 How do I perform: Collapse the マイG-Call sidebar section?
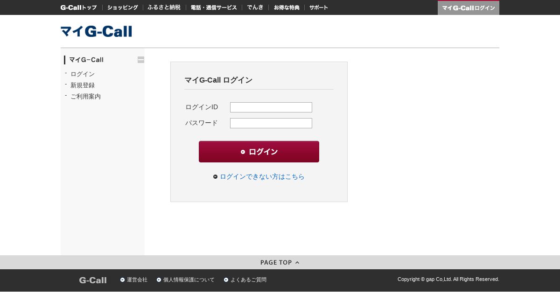(x=141, y=60)
